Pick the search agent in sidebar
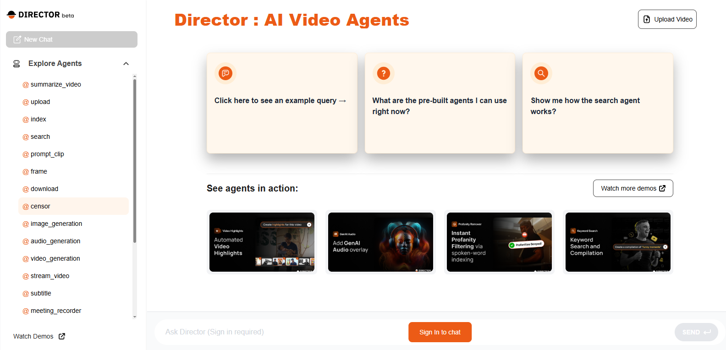Image resolution: width=726 pixels, height=350 pixels. [73, 137]
